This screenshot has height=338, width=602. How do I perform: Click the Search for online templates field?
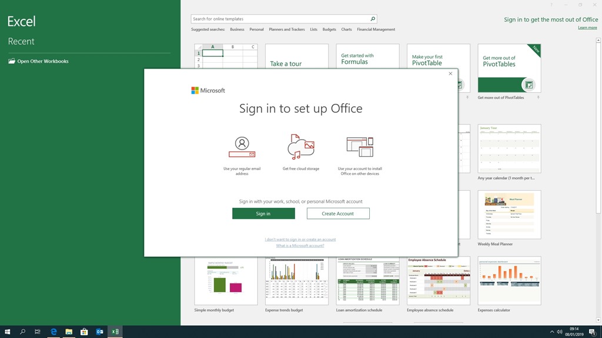(280, 19)
